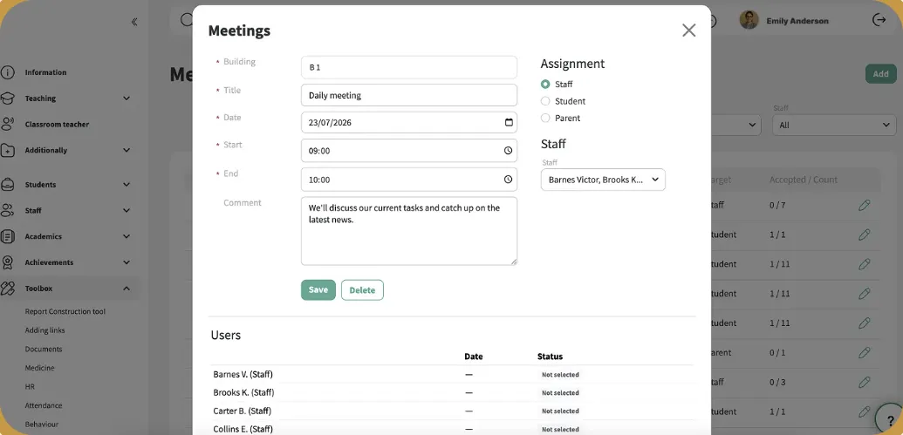
Task: Click the logout icon in header
Action: tap(879, 20)
